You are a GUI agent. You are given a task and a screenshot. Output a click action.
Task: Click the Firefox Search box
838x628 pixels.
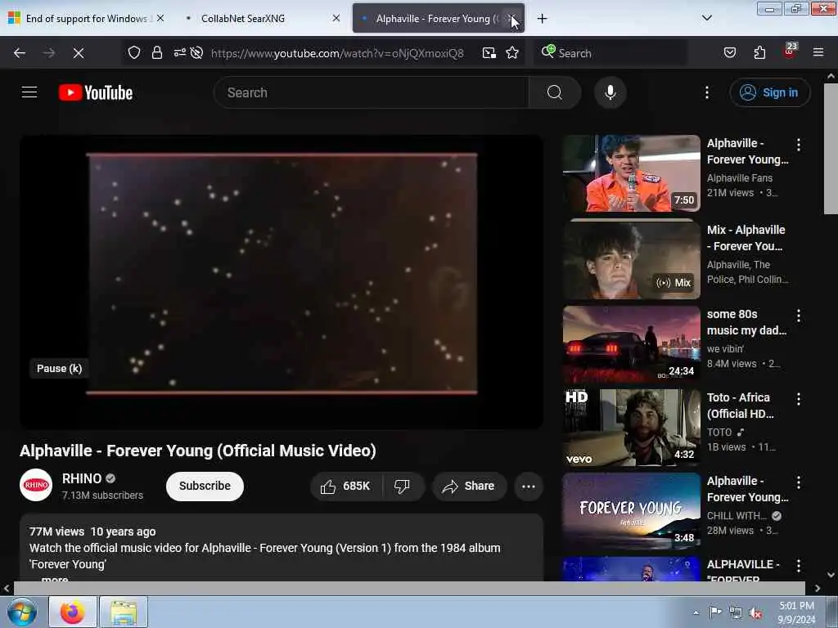[x=610, y=53]
